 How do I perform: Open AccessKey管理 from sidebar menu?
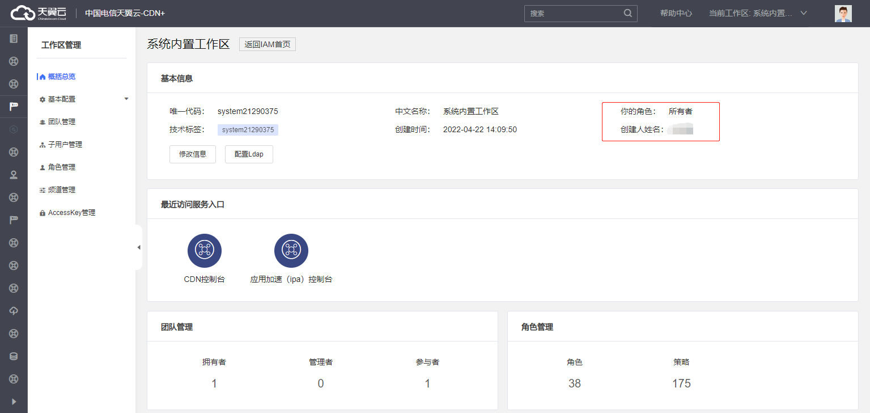click(71, 213)
